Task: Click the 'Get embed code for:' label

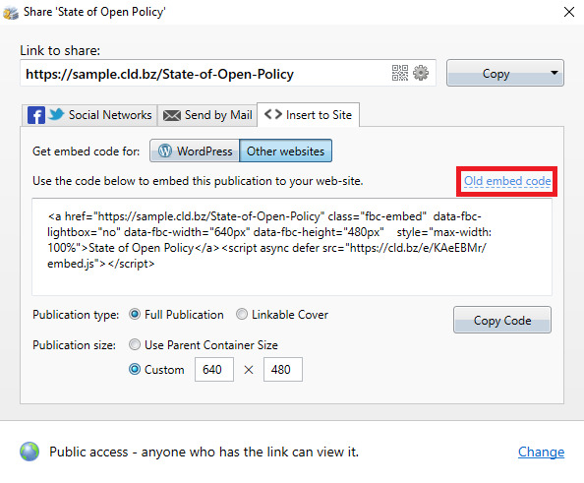Action: 87,151
